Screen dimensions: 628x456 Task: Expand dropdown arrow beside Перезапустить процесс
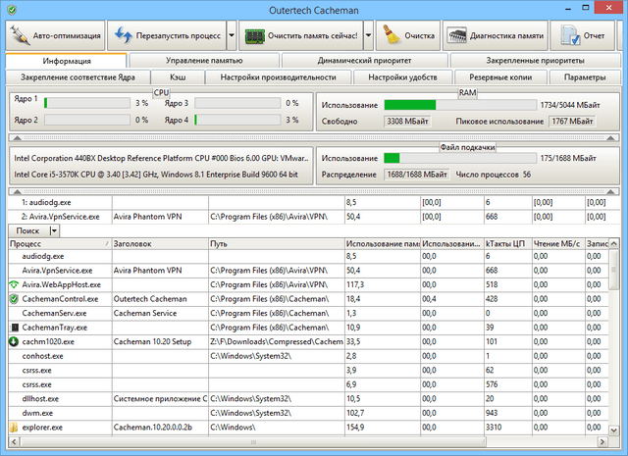tap(230, 36)
